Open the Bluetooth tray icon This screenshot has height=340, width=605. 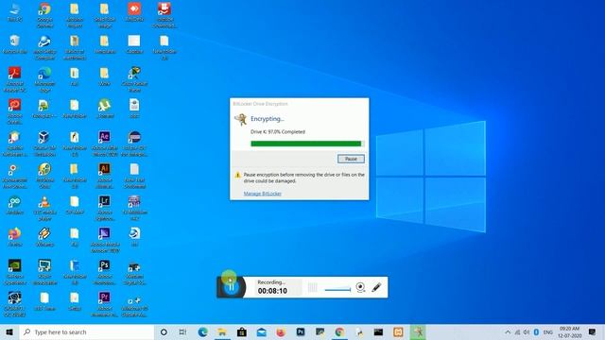click(536, 331)
